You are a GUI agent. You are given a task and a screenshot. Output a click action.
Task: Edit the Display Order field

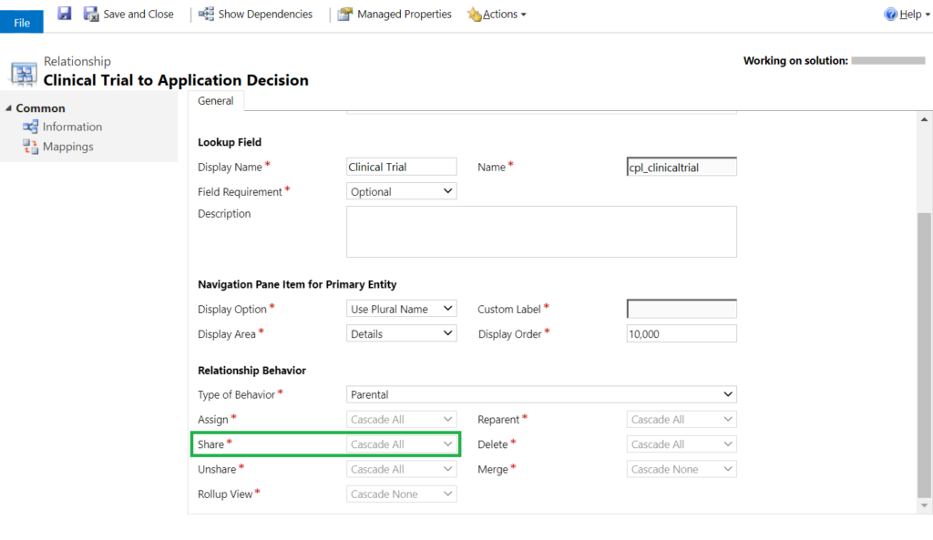click(x=681, y=332)
